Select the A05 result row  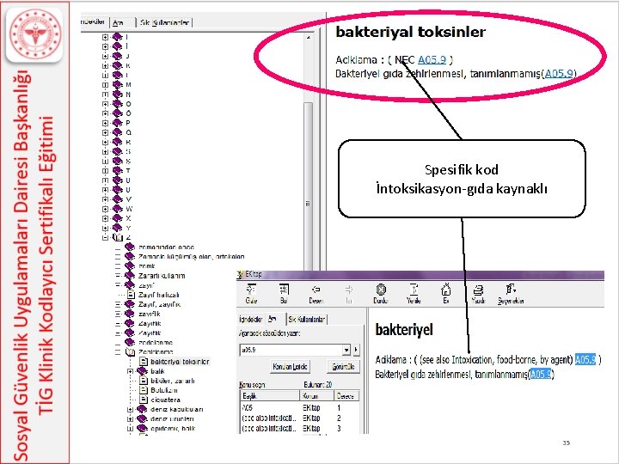tap(300, 407)
